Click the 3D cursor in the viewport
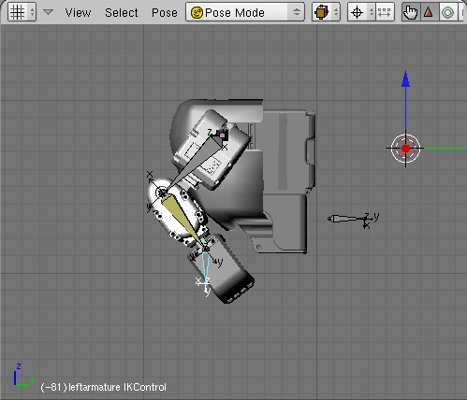This screenshot has height=400, width=467. (405, 149)
